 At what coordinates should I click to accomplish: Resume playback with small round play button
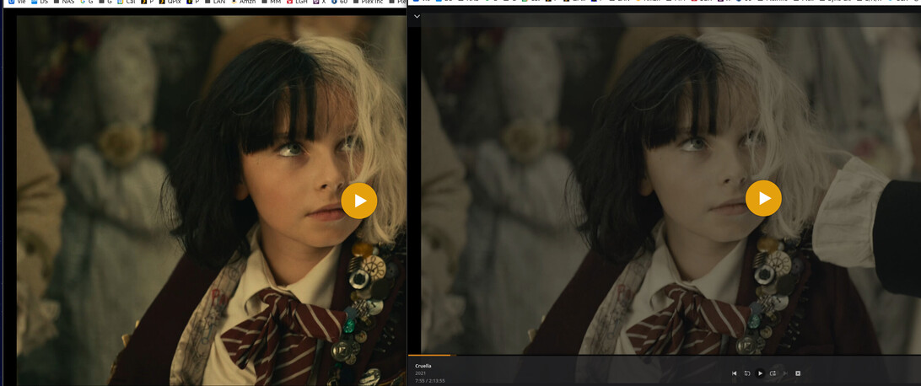(x=760, y=373)
